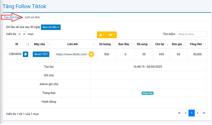Open the TikTok link edit icon
The width and height of the screenshot is (212, 125).
click(91, 54)
